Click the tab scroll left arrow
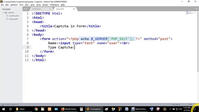This screenshot has width=199, height=112. click(25, 9)
